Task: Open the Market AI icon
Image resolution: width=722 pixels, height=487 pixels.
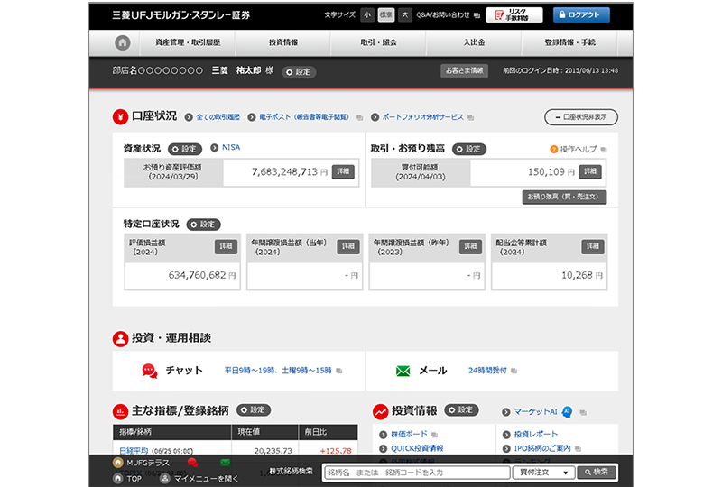Action: (568, 410)
